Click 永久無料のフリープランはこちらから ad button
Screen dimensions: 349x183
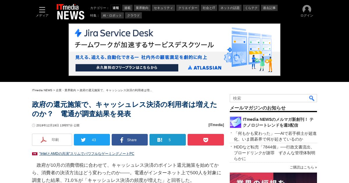coord(127,68)
